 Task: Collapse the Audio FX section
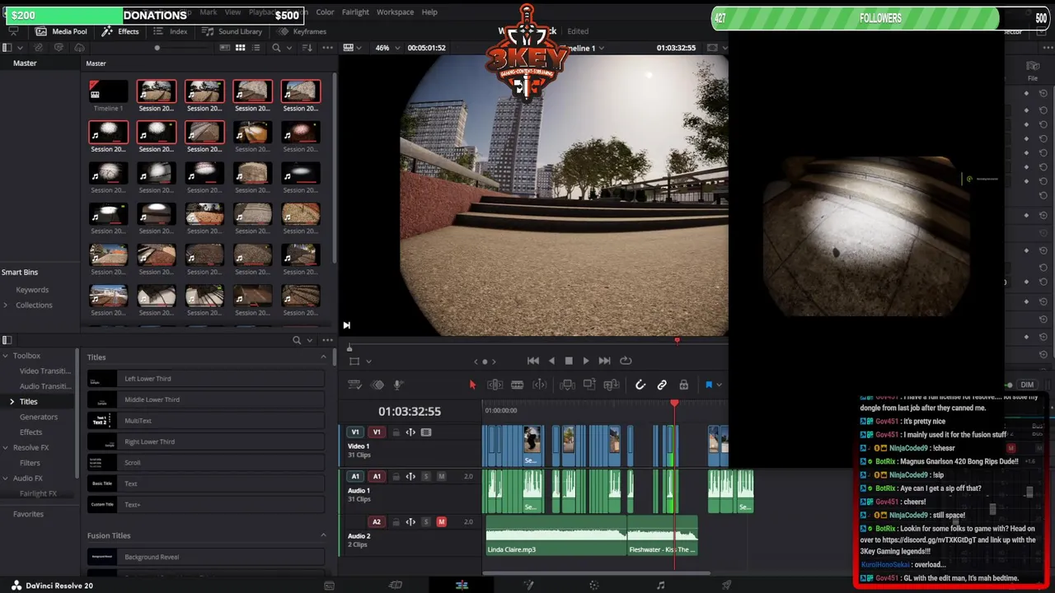pyautogui.click(x=5, y=478)
